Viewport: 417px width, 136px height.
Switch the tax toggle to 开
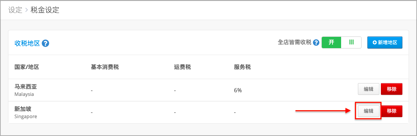(331, 43)
